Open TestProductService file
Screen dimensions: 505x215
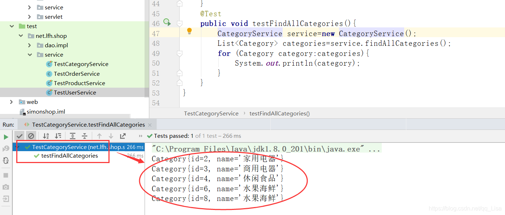pyautogui.click(x=80, y=83)
